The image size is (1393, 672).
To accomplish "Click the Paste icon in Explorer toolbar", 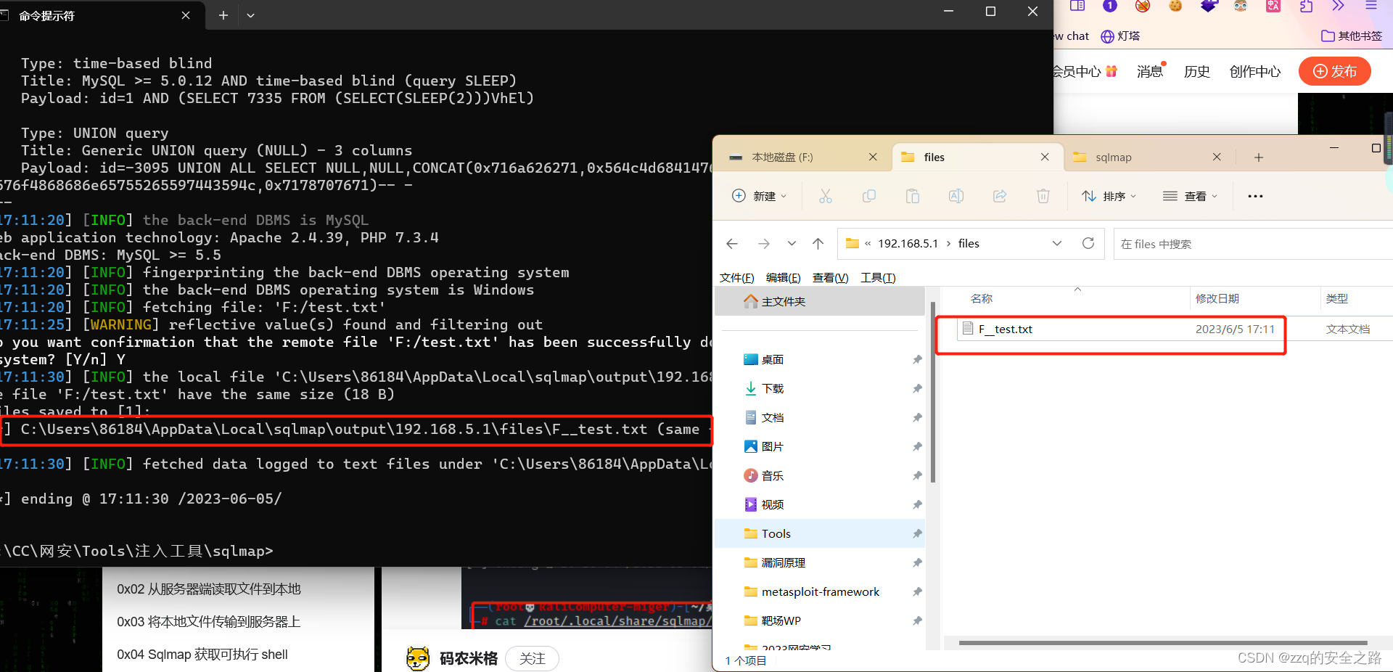I will tap(913, 196).
